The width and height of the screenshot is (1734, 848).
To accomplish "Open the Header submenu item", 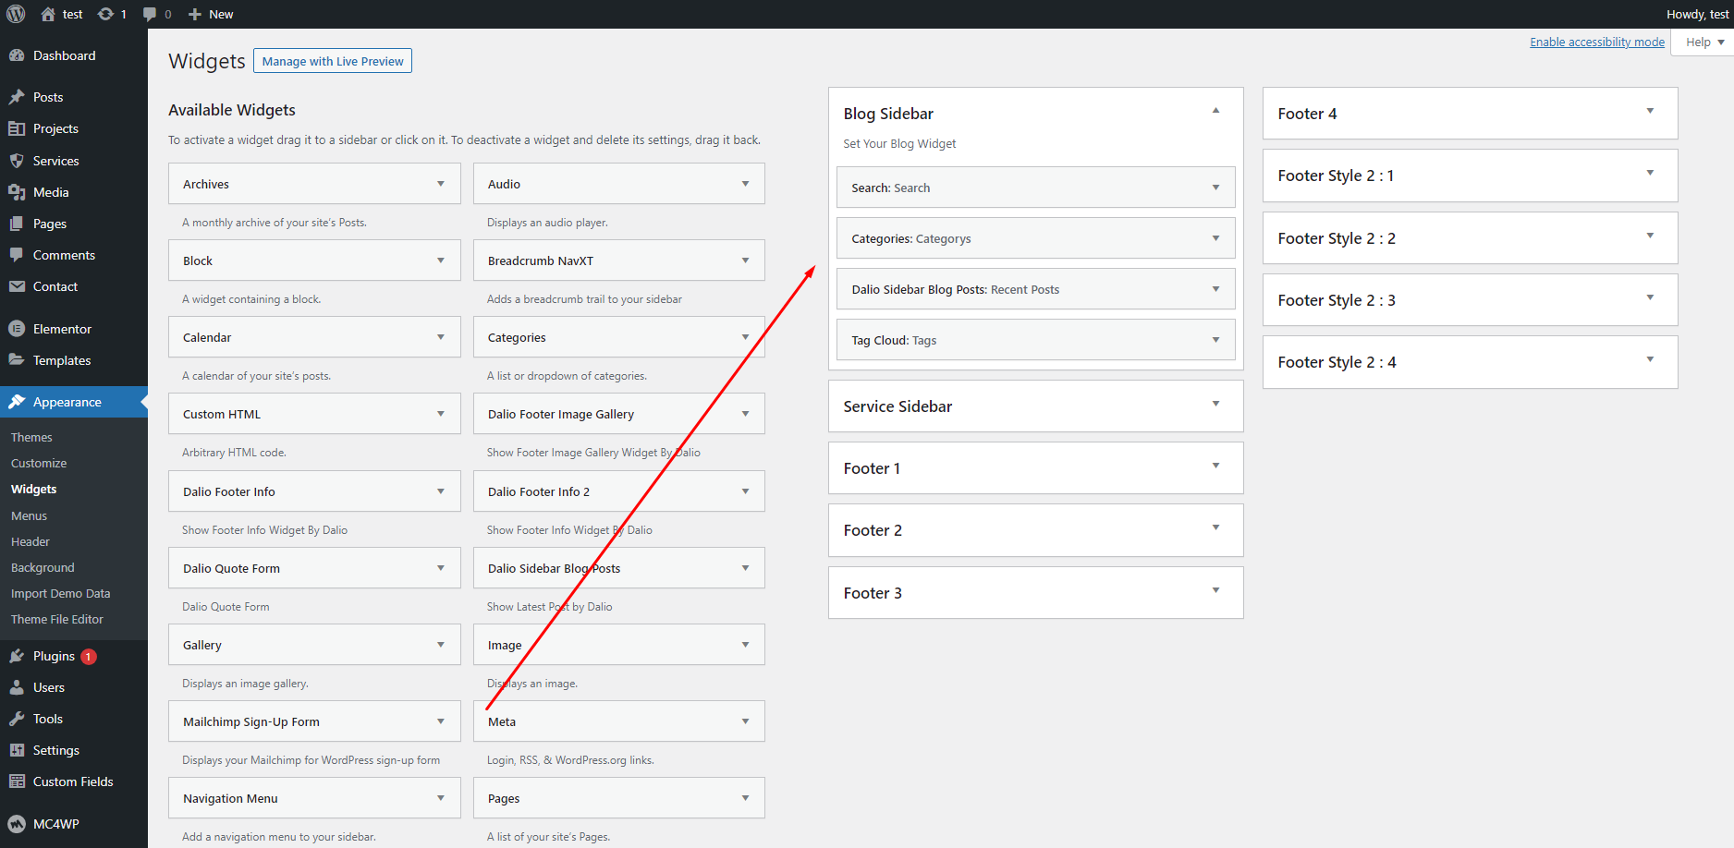I will (x=31, y=541).
